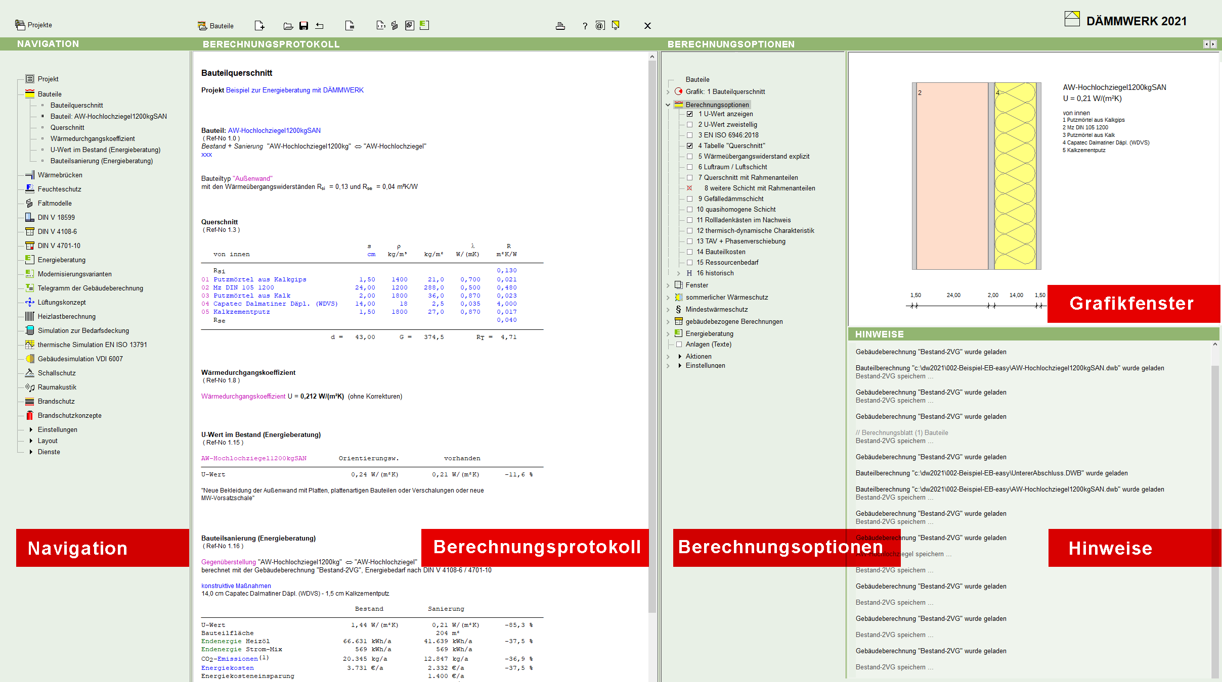Open file with the folder icon
Screen dimensions: 1222x682
[288, 26]
